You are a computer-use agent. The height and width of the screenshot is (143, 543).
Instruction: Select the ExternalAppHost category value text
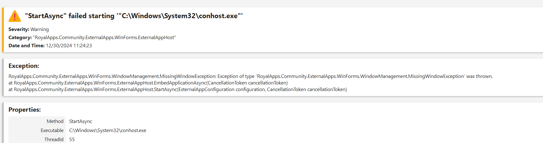pyautogui.click(x=104, y=38)
